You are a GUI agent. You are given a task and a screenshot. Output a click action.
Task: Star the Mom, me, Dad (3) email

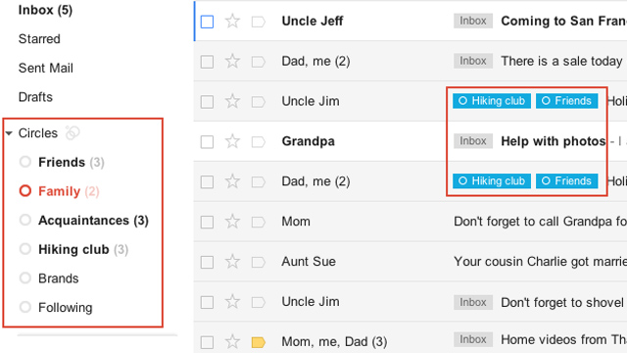[x=232, y=342]
